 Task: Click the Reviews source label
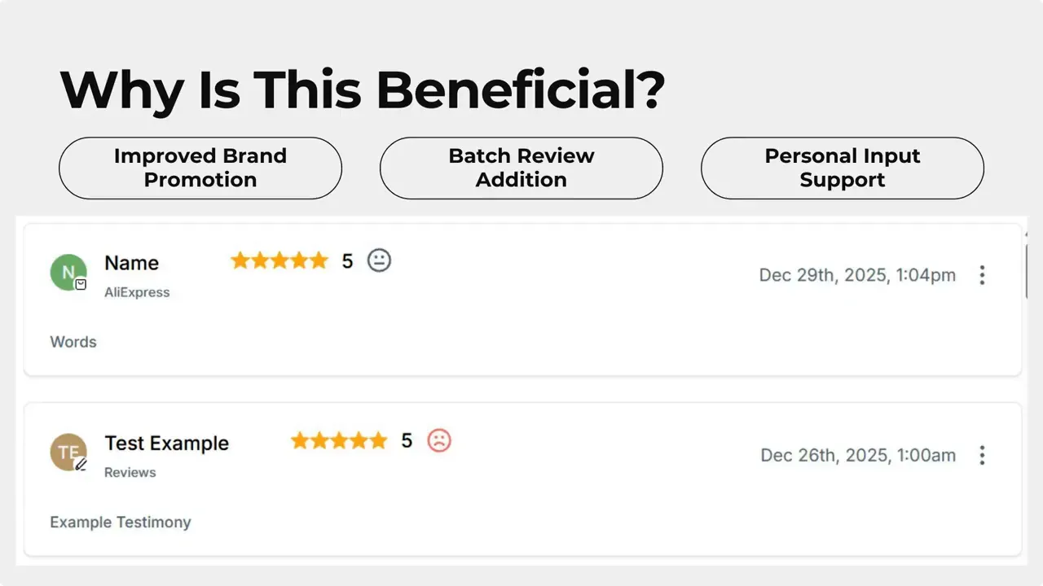[x=130, y=472]
